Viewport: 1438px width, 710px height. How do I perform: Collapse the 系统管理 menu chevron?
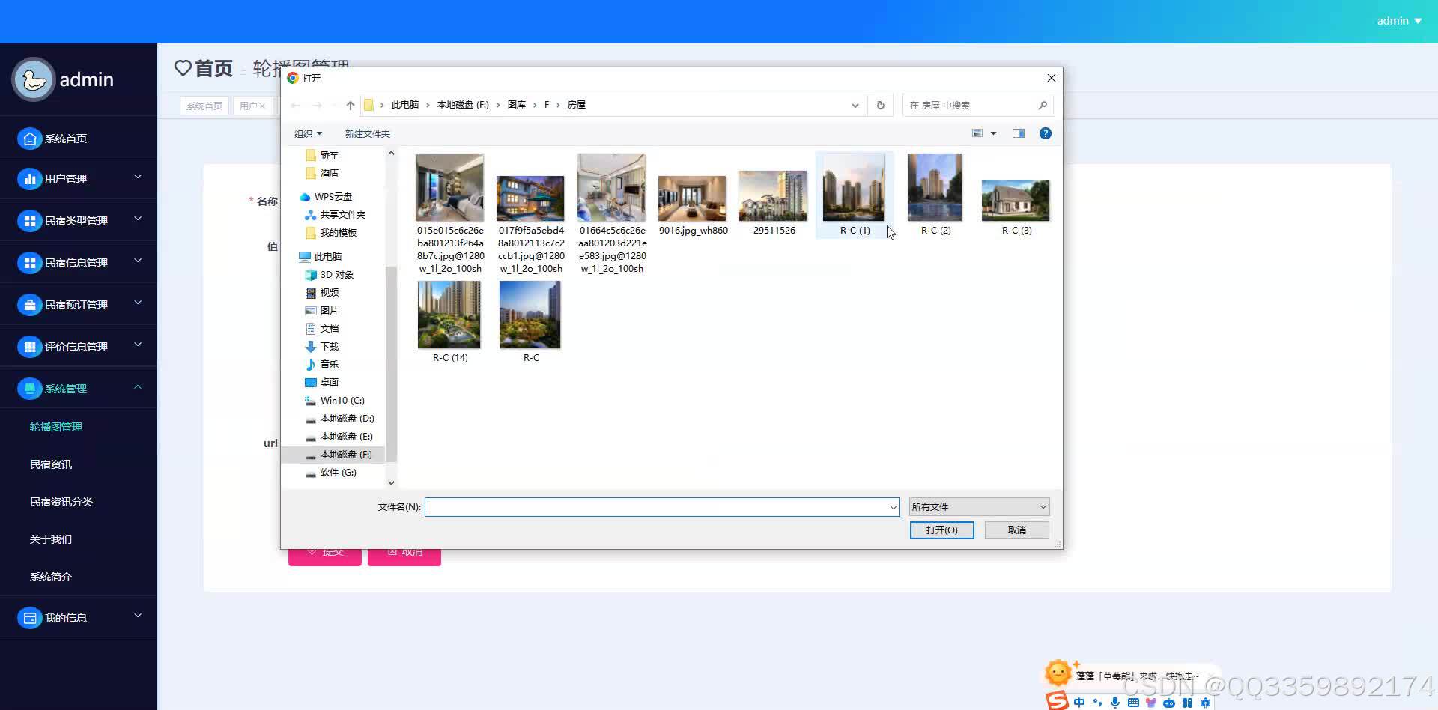pyautogui.click(x=138, y=386)
